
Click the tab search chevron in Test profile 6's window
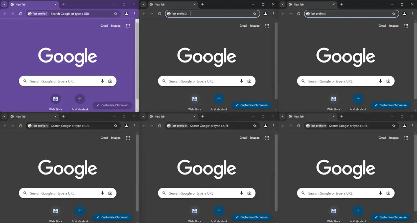pos(282,116)
